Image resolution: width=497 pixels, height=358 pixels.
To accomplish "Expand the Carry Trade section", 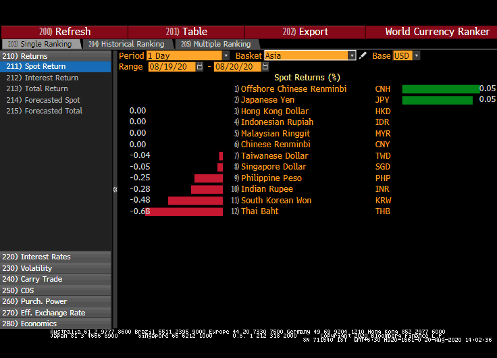I will coord(41,279).
